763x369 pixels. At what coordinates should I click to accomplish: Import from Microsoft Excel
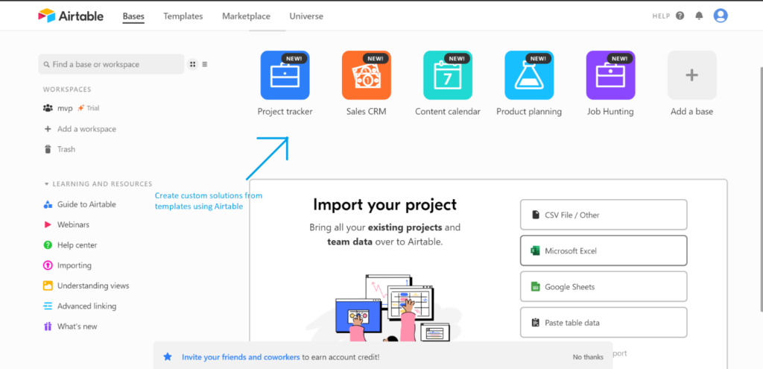click(604, 250)
